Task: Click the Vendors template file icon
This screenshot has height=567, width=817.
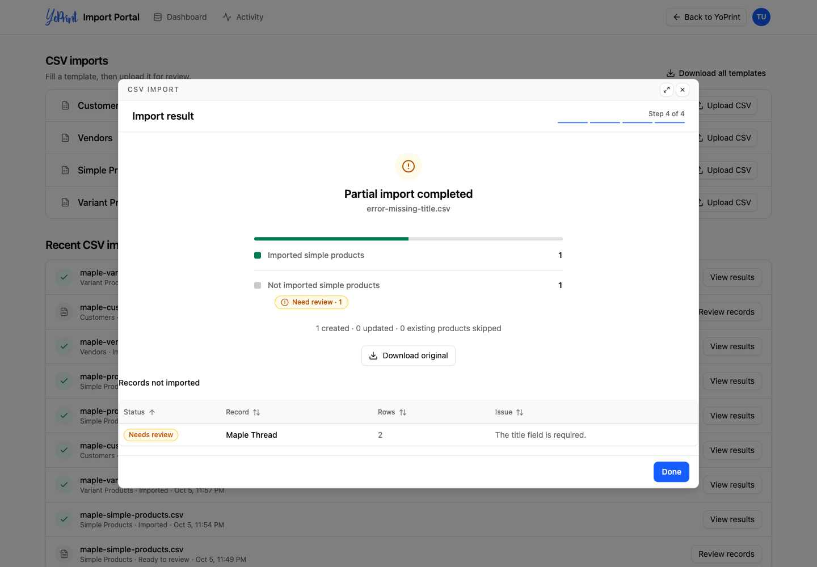Action: click(65, 138)
